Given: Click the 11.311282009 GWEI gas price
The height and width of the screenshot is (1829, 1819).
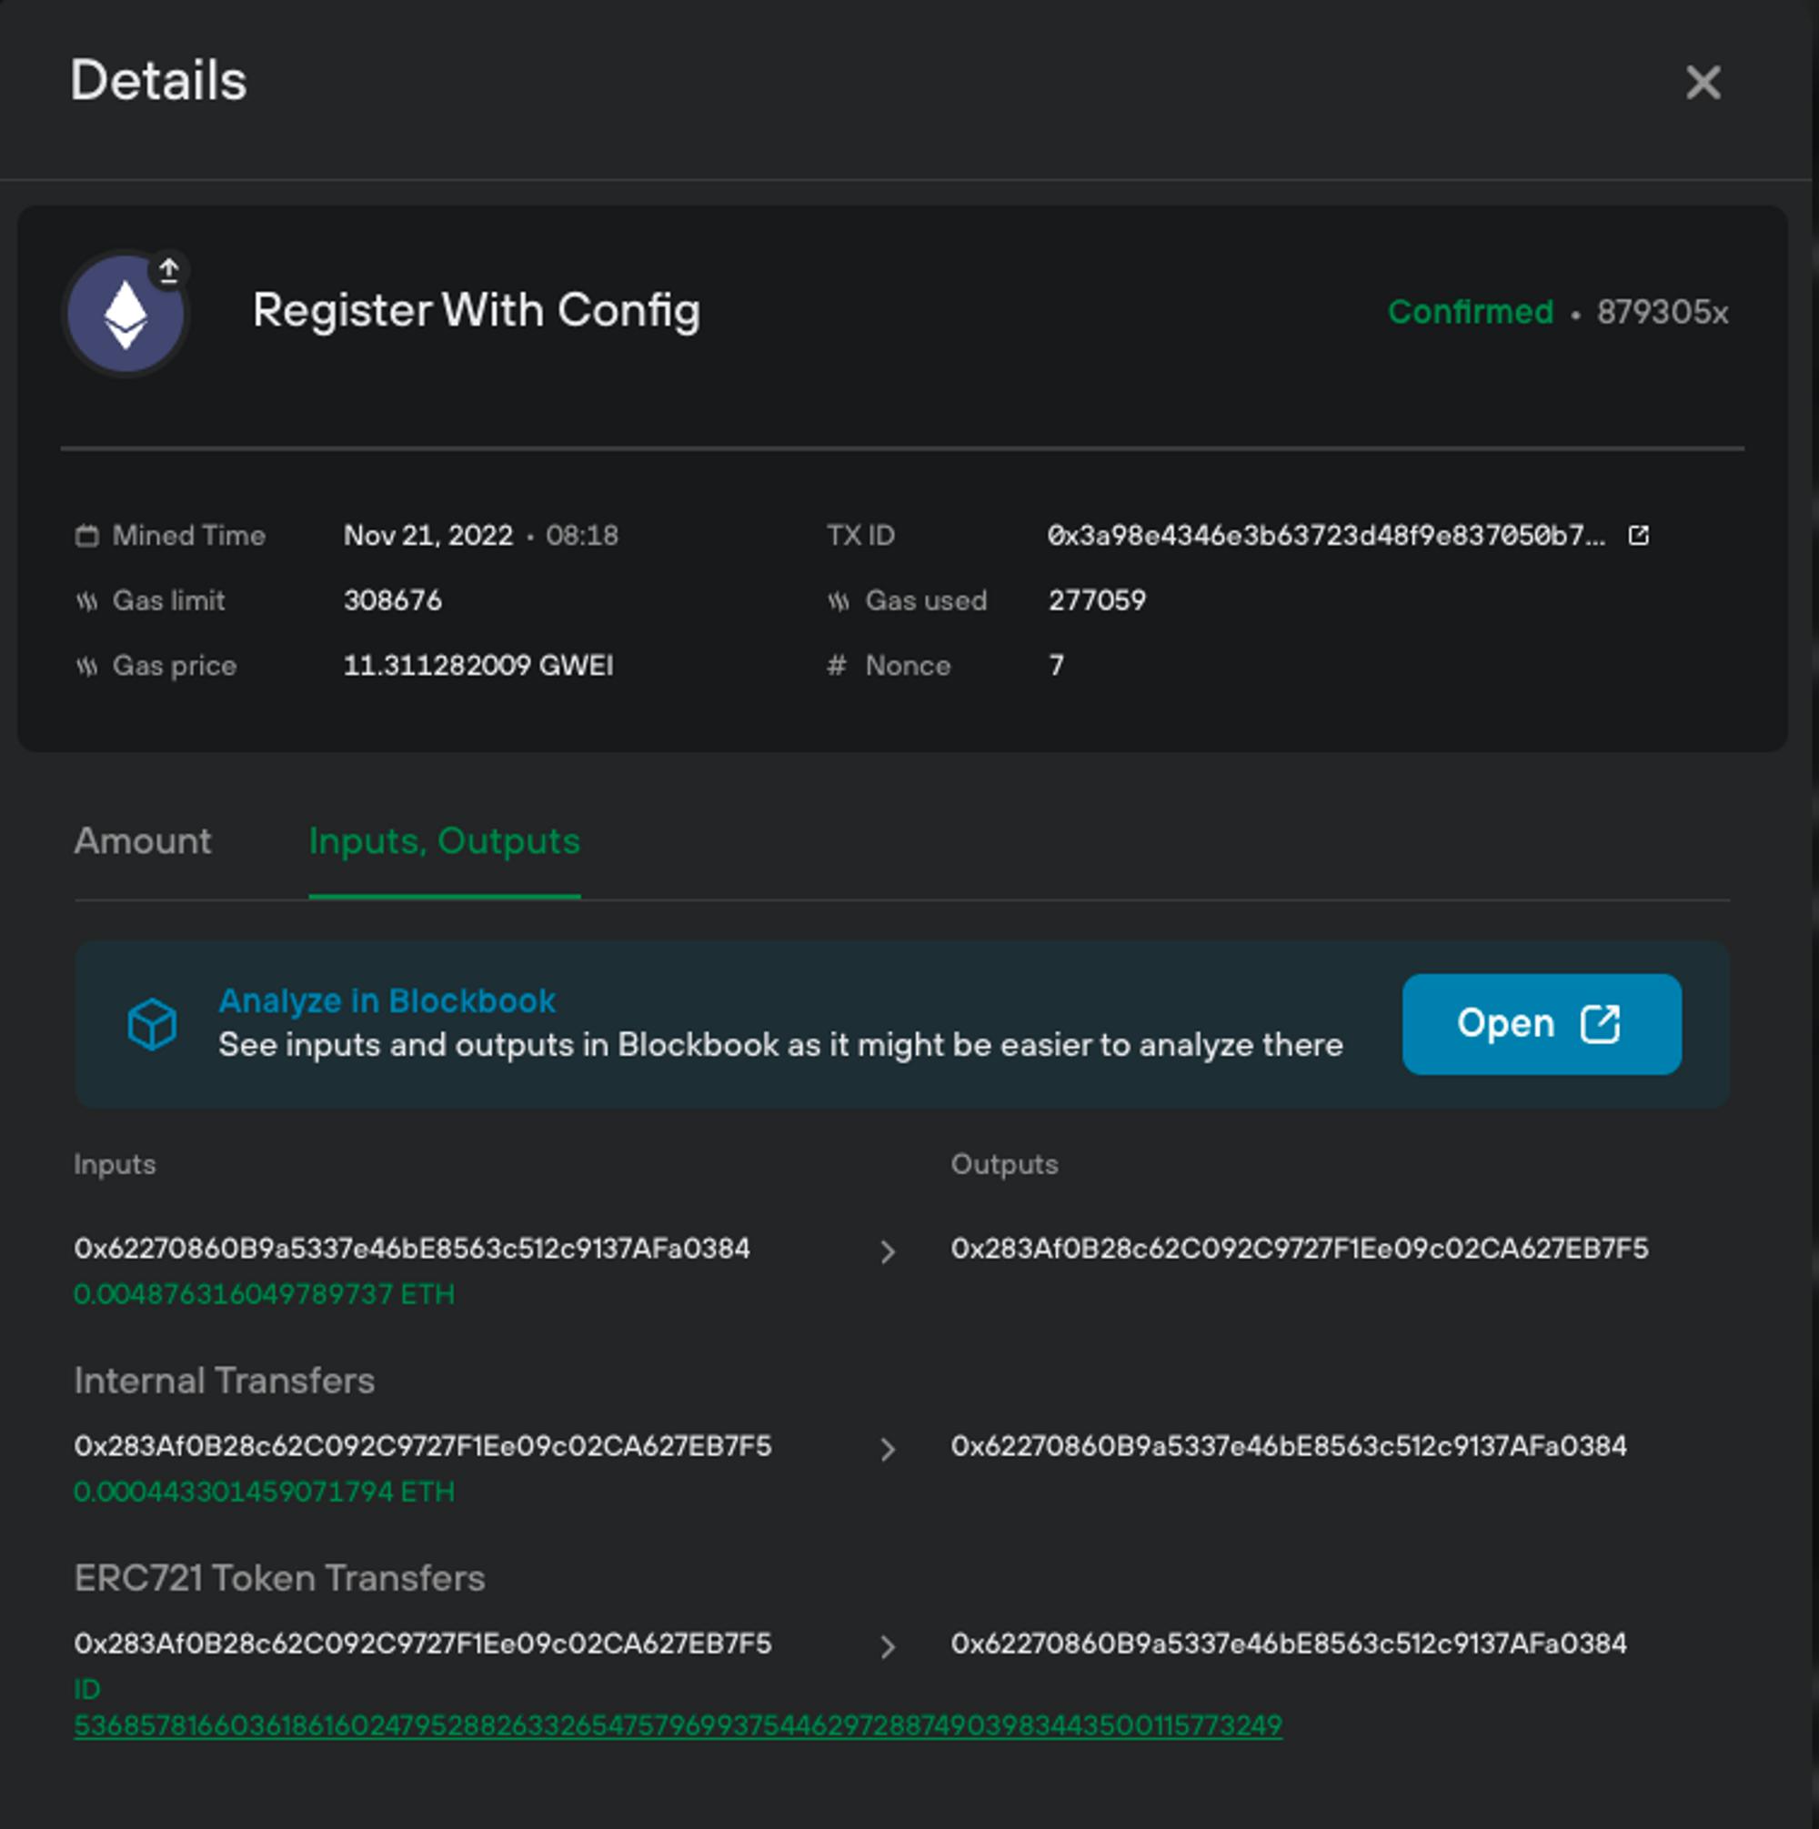Looking at the screenshot, I should click(478, 666).
